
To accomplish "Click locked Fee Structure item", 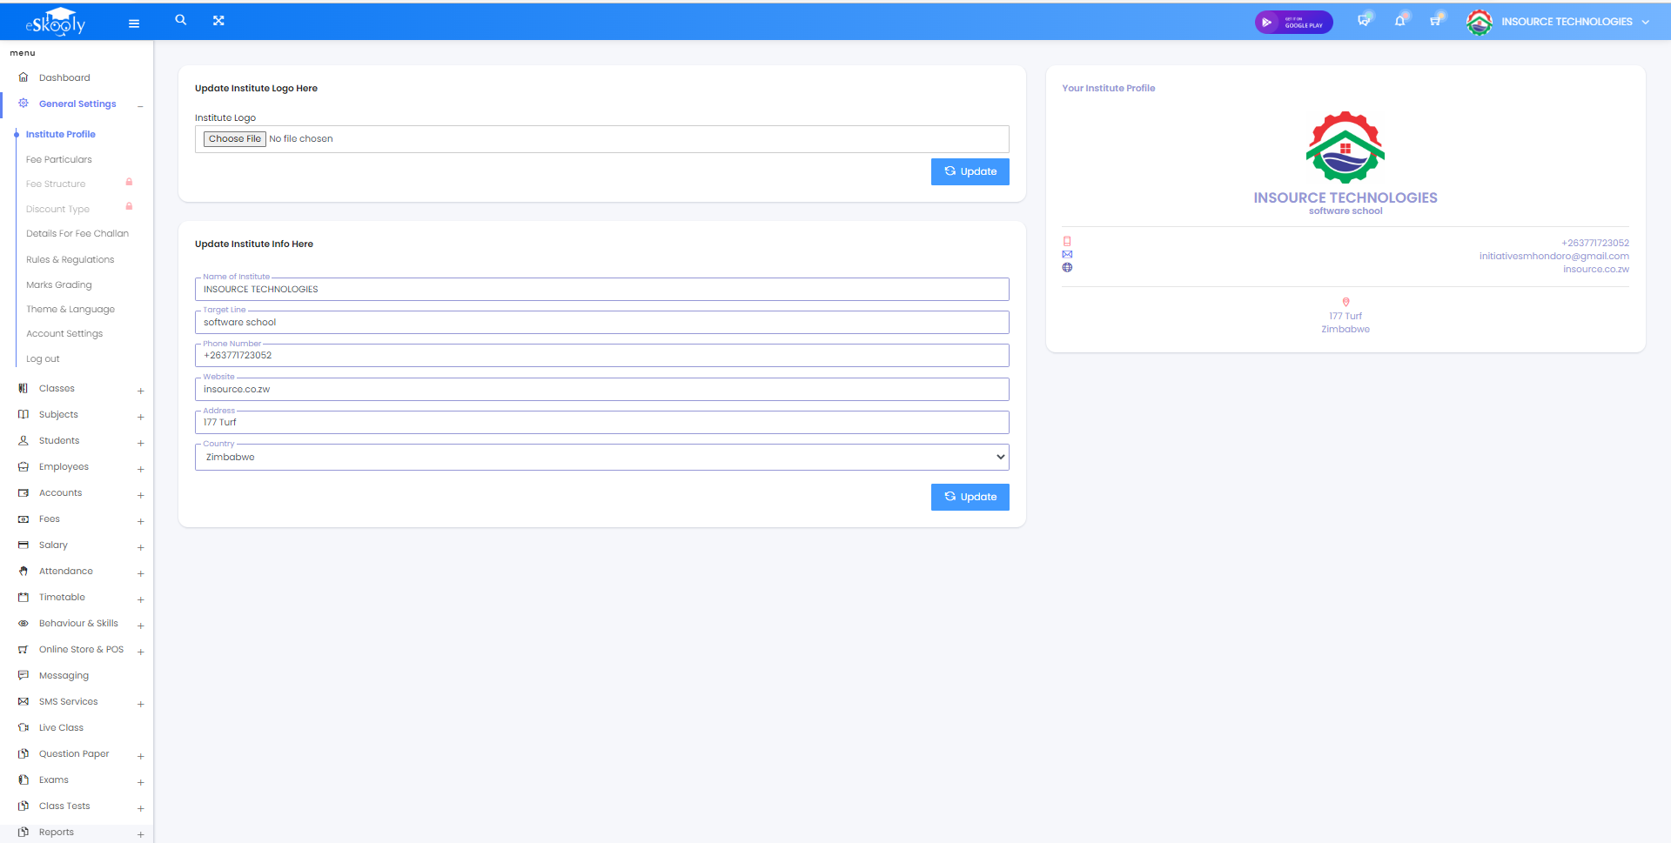I will 56,184.
